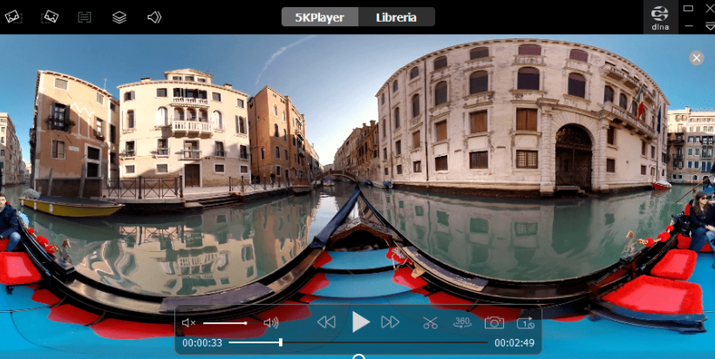
Task: Click the total duration 00:02:49
Action: tap(514, 343)
